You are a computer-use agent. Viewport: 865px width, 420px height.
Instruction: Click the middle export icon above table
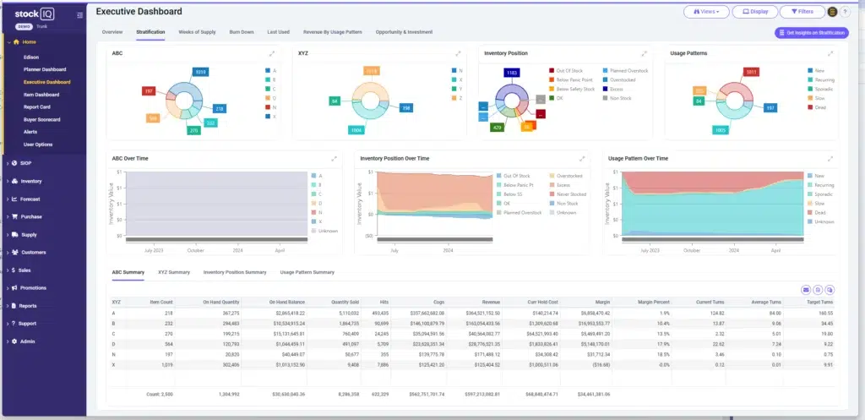(818, 289)
